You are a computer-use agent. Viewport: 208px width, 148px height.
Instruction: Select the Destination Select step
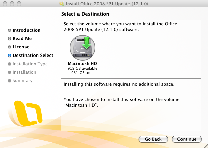click(x=31, y=55)
